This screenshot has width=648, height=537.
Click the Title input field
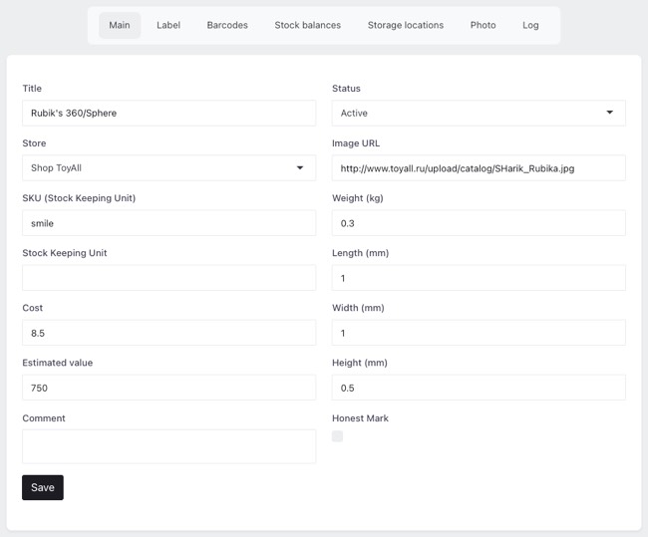[x=168, y=114]
